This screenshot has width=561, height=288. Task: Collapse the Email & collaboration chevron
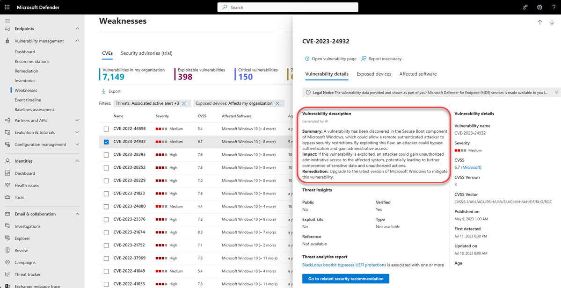(77, 214)
